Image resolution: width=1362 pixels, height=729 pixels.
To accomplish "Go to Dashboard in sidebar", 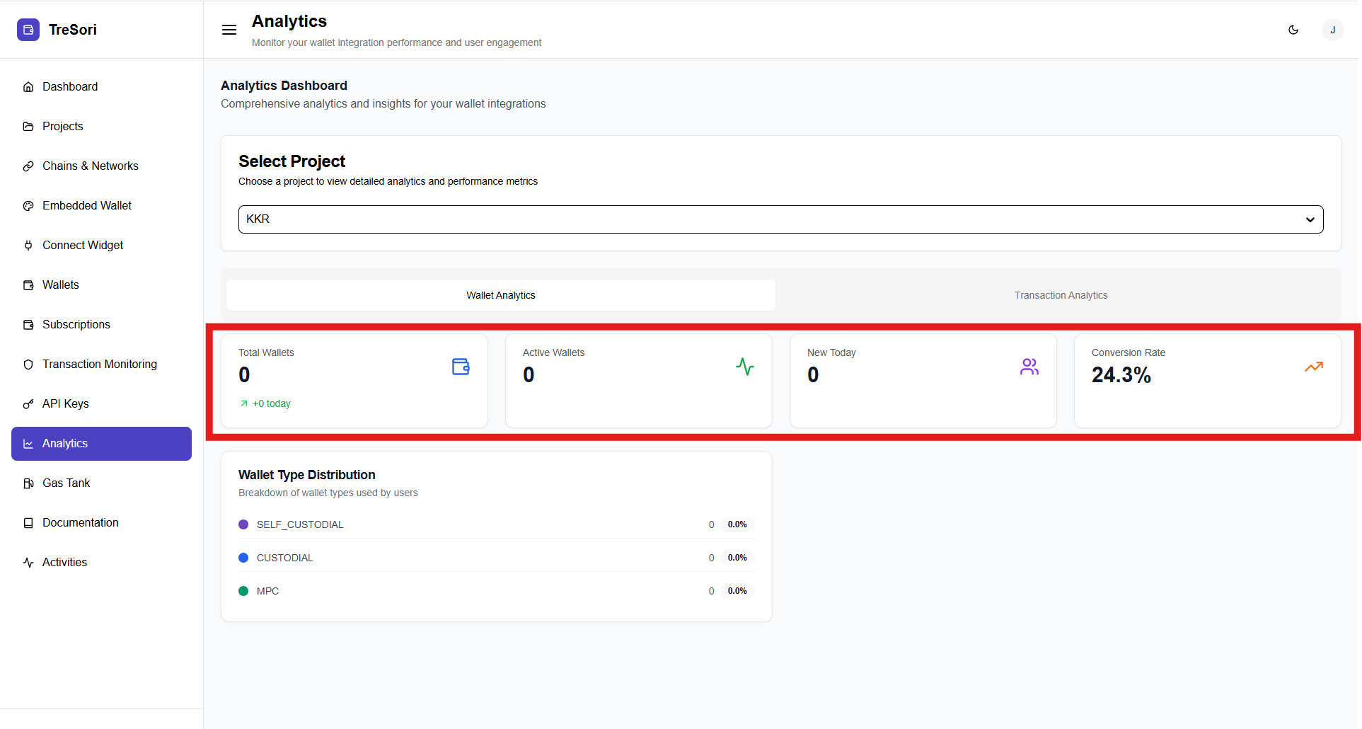I will click(70, 86).
